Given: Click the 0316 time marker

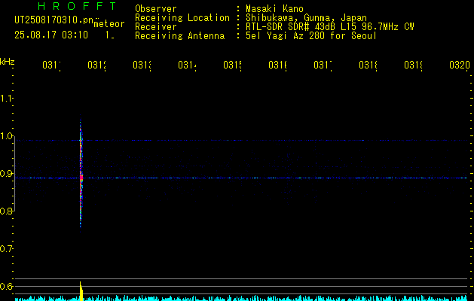Looking at the screenshot, I should (x=277, y=65).
